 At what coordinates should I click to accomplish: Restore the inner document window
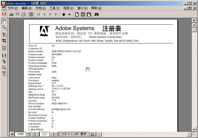point(190,8)
